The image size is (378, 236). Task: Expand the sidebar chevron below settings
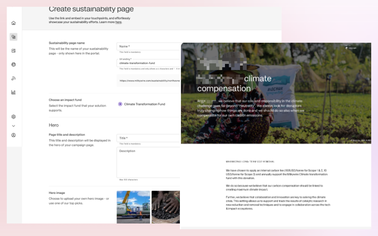[x=14, y=126]
